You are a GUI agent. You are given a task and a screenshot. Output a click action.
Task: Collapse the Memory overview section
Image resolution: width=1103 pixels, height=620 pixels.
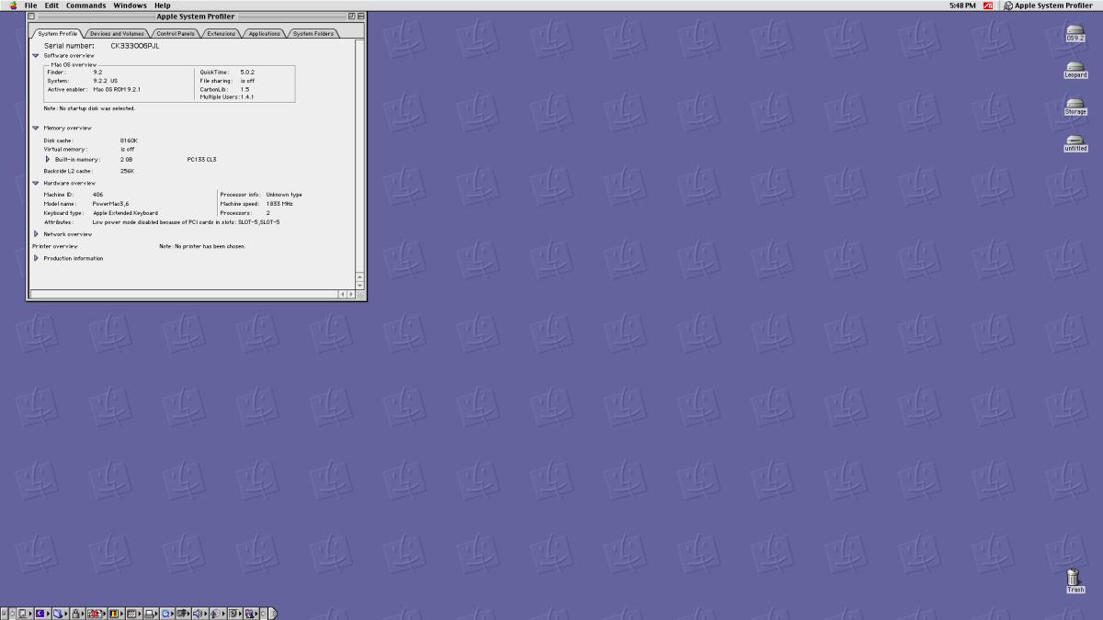coord(36,128)
